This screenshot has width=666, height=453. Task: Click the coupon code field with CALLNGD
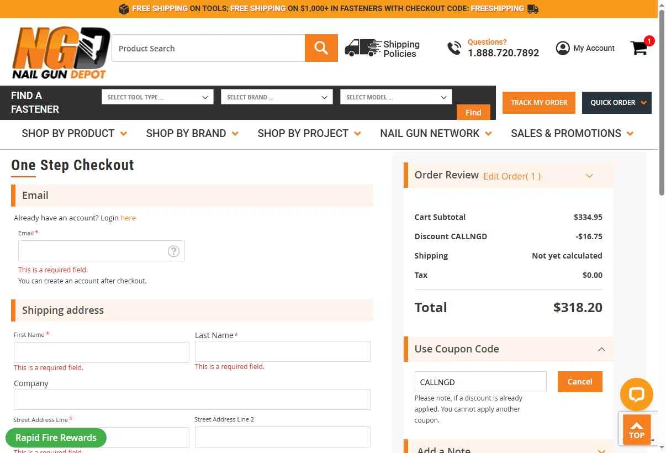(x=480, y=382)
